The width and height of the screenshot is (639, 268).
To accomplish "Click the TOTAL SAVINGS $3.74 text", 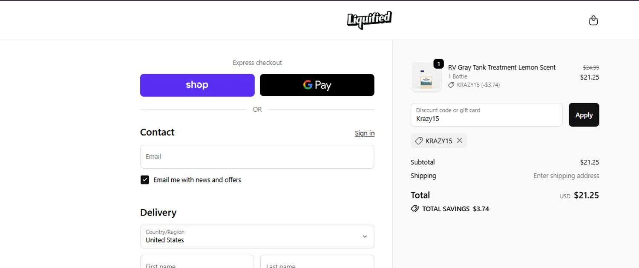I will point(455,209).
